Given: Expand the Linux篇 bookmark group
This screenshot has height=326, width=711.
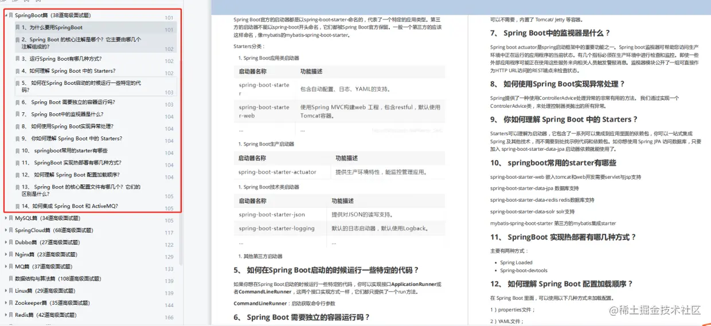Looking at the screenshot, I should (x=6, y=290).
